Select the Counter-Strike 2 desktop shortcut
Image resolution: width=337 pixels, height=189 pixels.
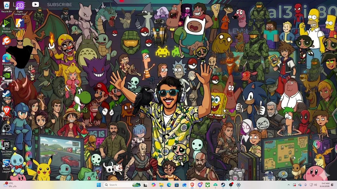[20, 25]
